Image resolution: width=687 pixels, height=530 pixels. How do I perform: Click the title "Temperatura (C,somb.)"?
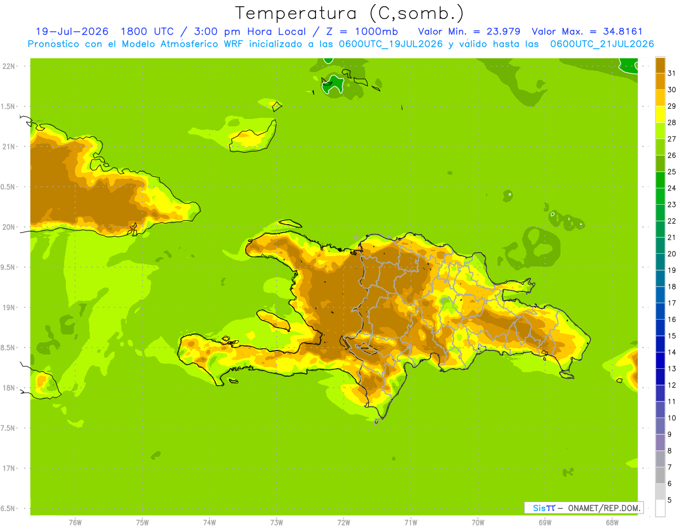tap(350, 14)
